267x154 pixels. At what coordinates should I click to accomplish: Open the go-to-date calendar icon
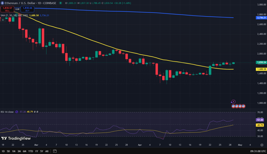click(x=55, y=151)
